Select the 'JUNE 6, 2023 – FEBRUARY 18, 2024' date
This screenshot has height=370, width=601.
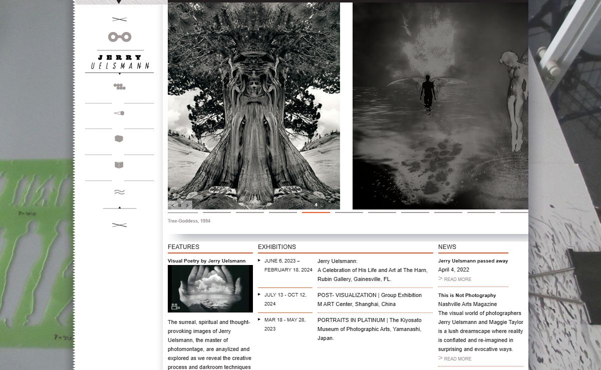click(x=288, y=265)
